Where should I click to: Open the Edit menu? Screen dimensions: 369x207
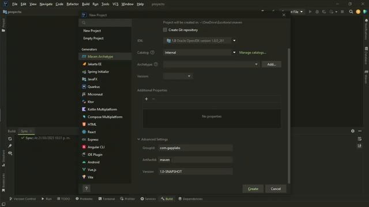point(23,4)
